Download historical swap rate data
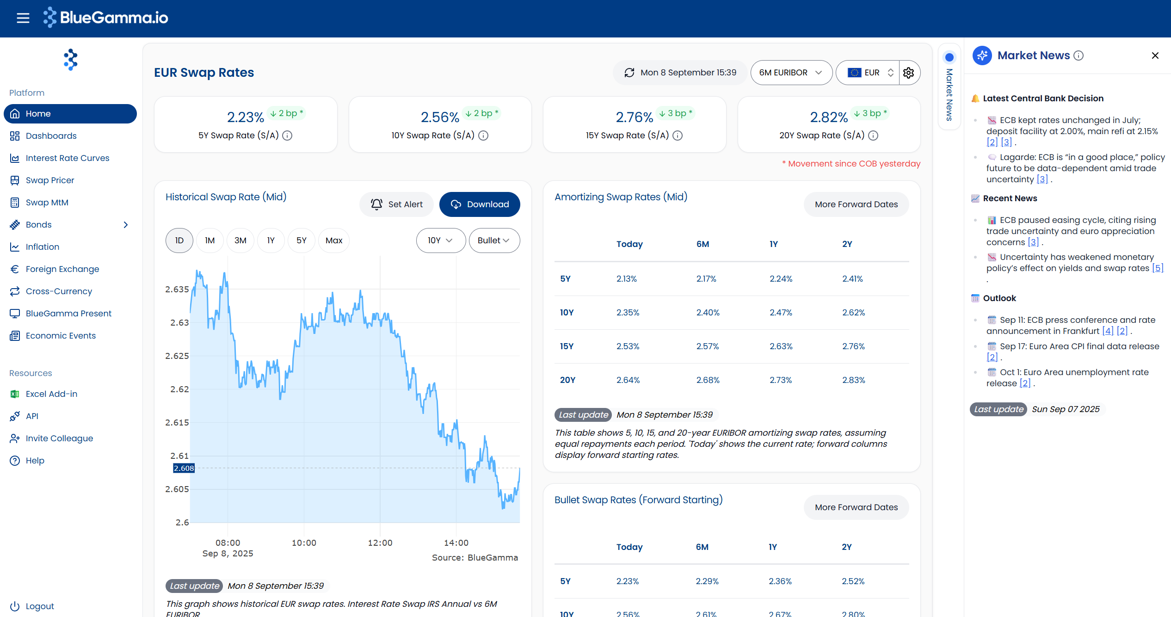This screenshot has height=617, width=1171. point(480,204)
